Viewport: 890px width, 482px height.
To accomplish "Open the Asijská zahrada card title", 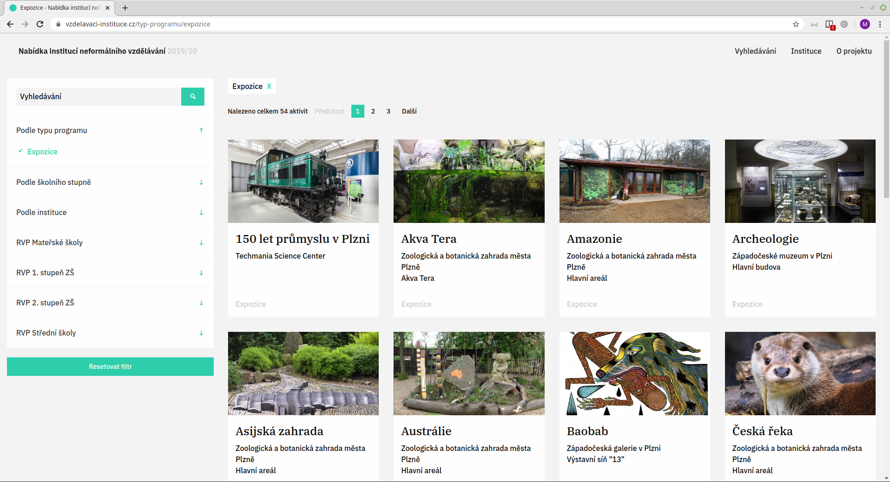I will point(280,431).
